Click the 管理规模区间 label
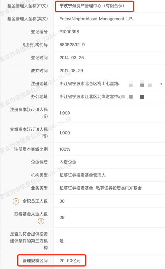 click(x=35, y=261)
